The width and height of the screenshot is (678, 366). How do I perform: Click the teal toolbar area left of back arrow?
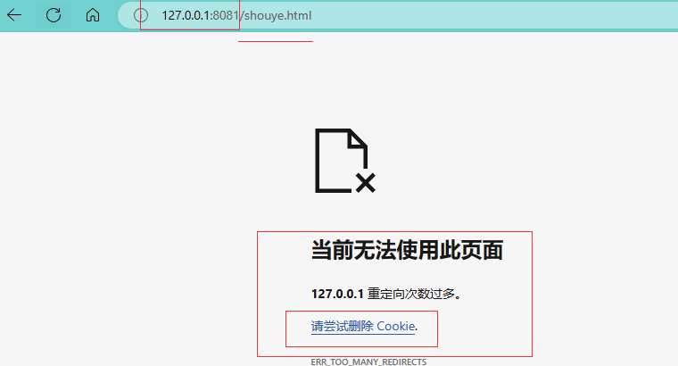[3, 15]
